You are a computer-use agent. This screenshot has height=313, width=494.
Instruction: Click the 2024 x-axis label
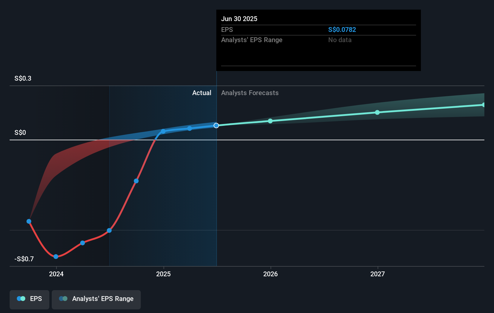56,274
